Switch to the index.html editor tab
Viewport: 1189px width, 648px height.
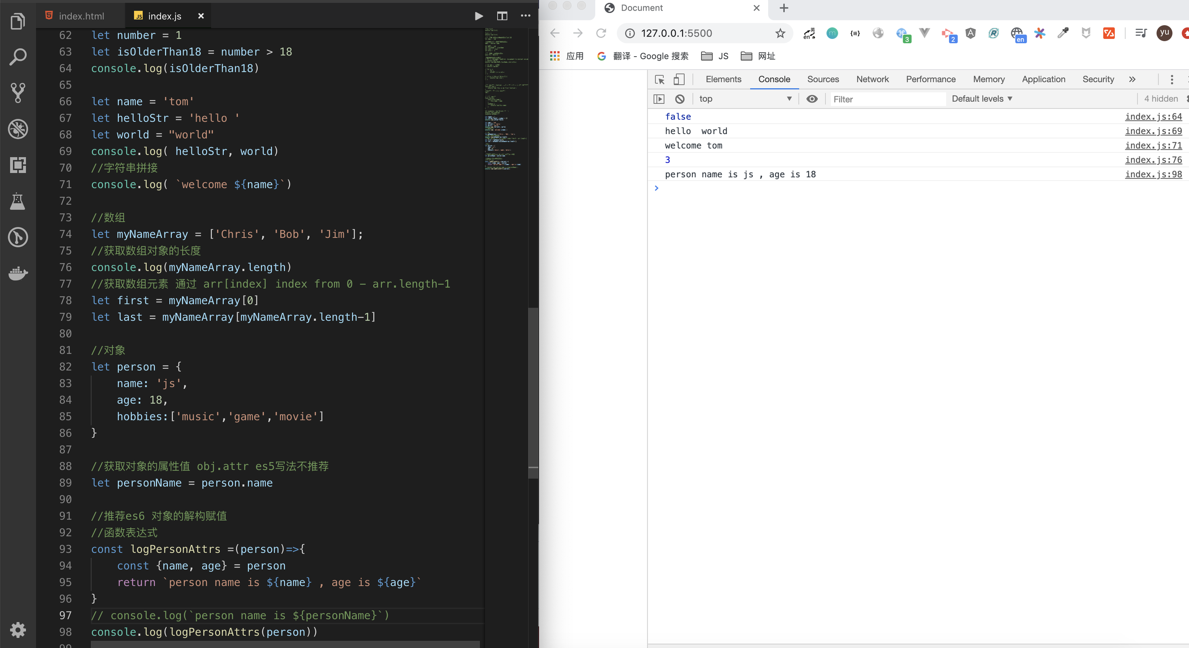pyautogui.click(x=81, y=16)
